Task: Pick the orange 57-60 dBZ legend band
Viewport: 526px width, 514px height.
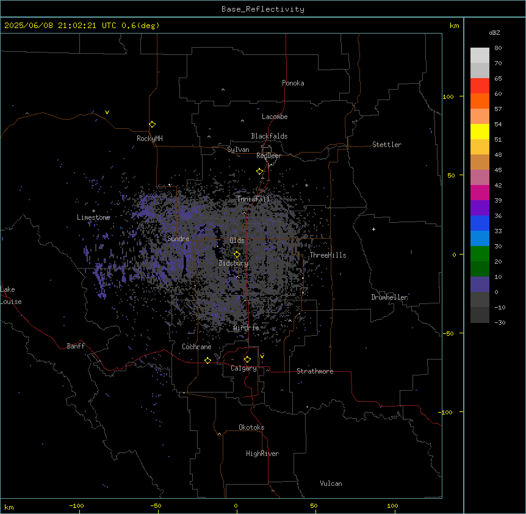Action: [x=480, y=101]
